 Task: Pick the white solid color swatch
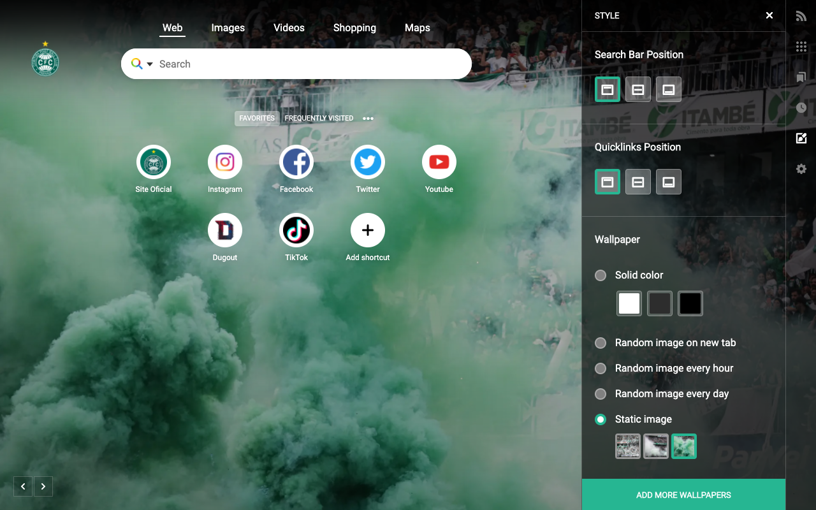629,303
